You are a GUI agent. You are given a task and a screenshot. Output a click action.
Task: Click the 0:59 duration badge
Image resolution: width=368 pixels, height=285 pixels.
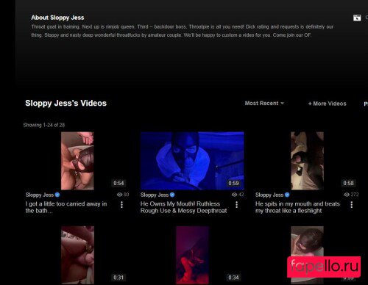[233, 183]
